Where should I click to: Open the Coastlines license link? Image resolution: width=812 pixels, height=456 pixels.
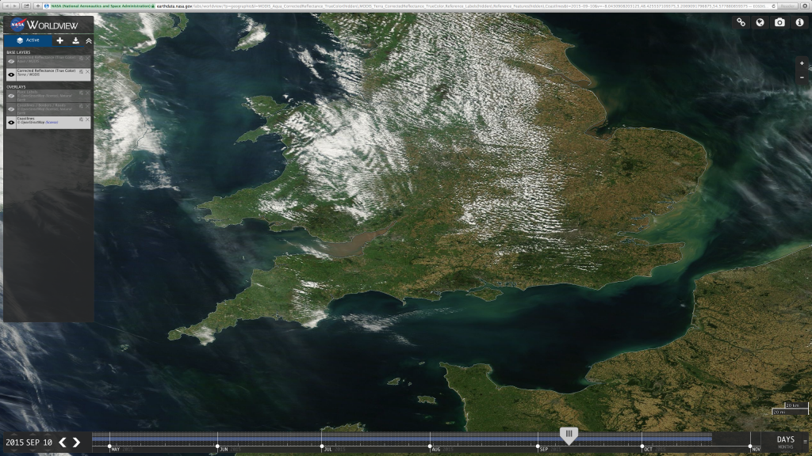point(52,123)
